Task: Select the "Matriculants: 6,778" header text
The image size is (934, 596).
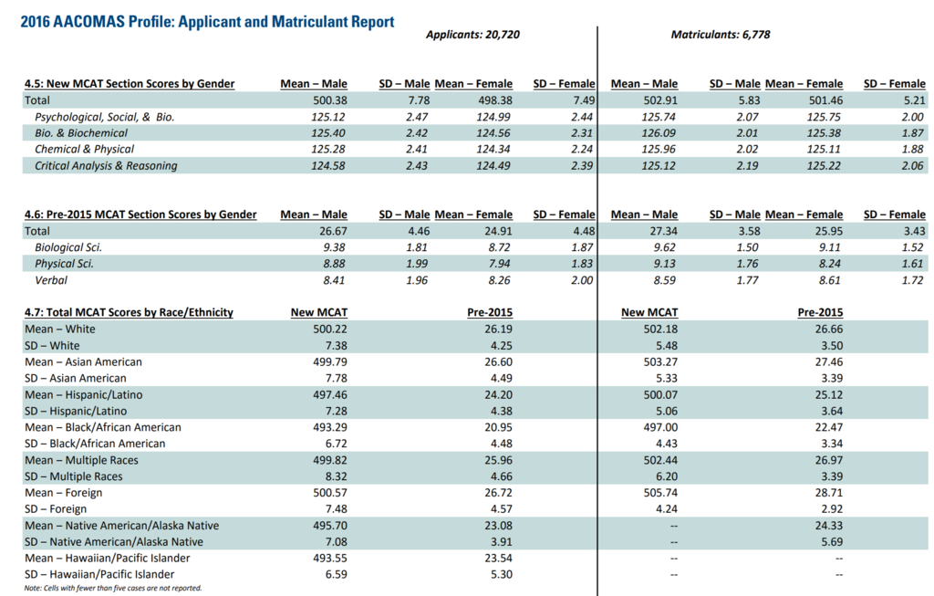Action: coord(721,36)
